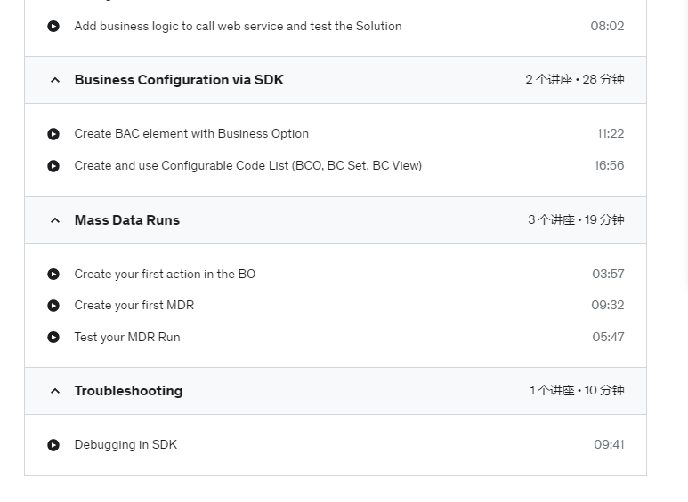
Task: Click the Troubleshooting section heading text
Action: pos(128,390)
